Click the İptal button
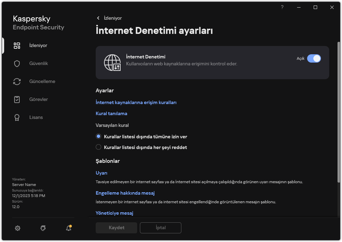This screenshot has width=342, height=242. point(160,228)
